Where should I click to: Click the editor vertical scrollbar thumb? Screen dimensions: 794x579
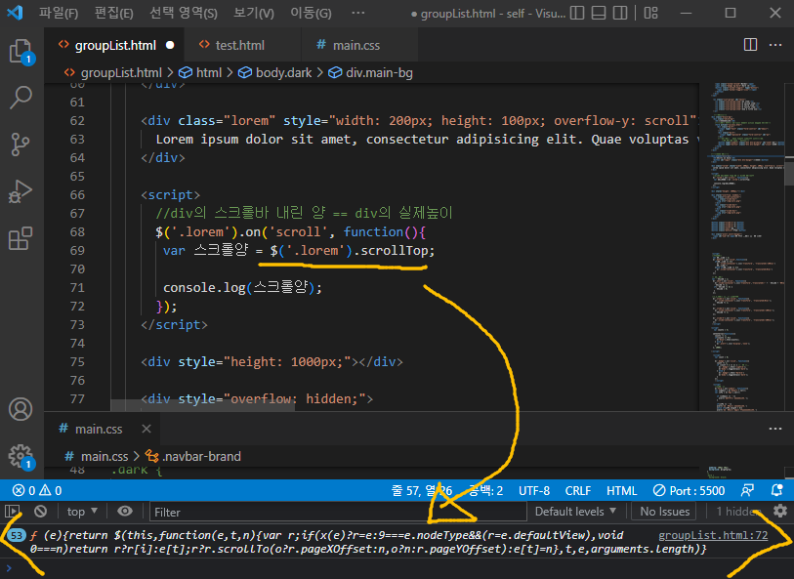click(x=789, y=172)
